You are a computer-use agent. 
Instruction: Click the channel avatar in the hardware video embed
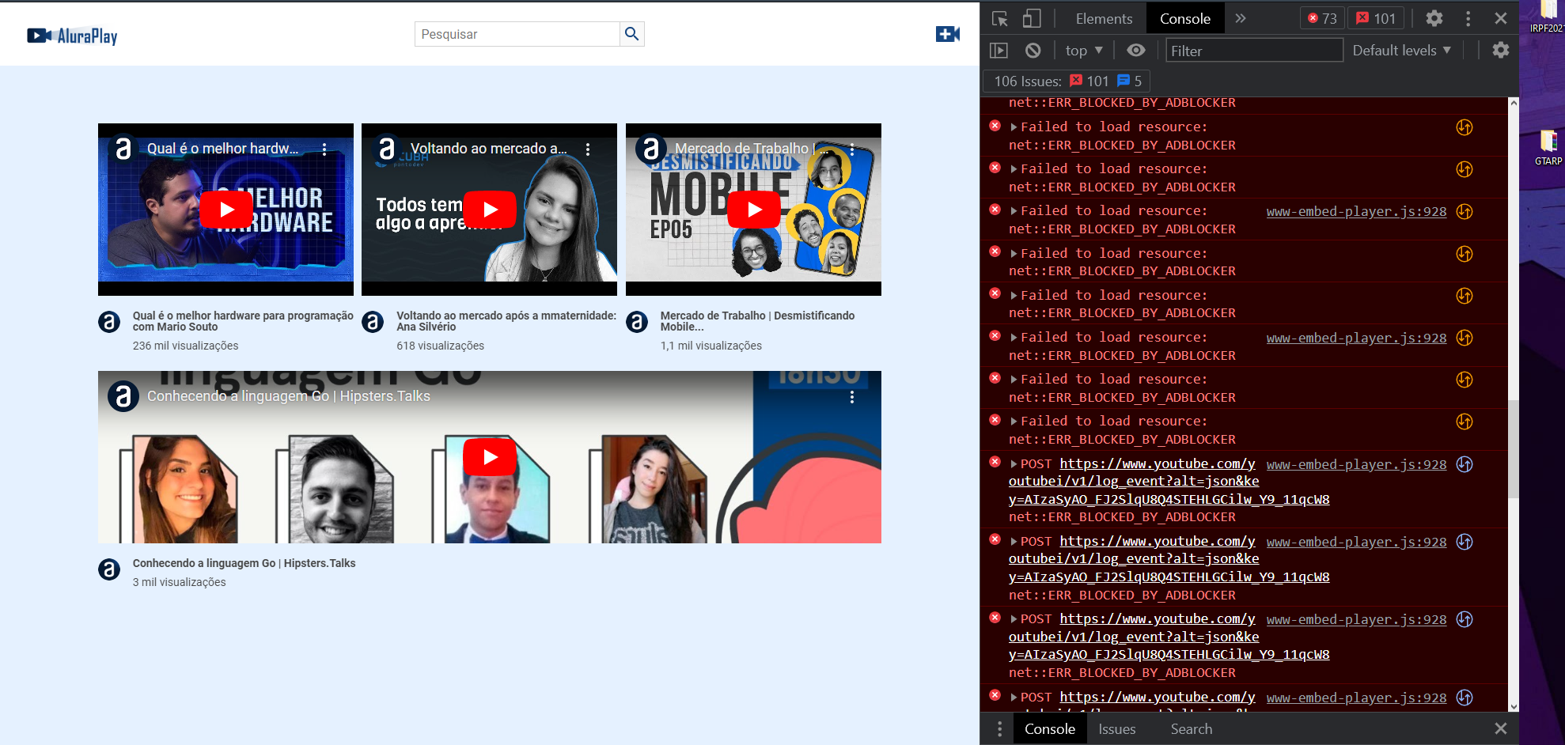[x=123, y=149]
